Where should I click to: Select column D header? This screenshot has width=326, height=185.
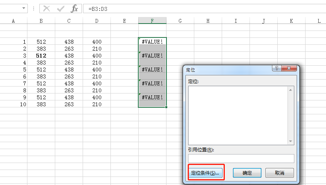pyautogui.click(x=97, y=21)
